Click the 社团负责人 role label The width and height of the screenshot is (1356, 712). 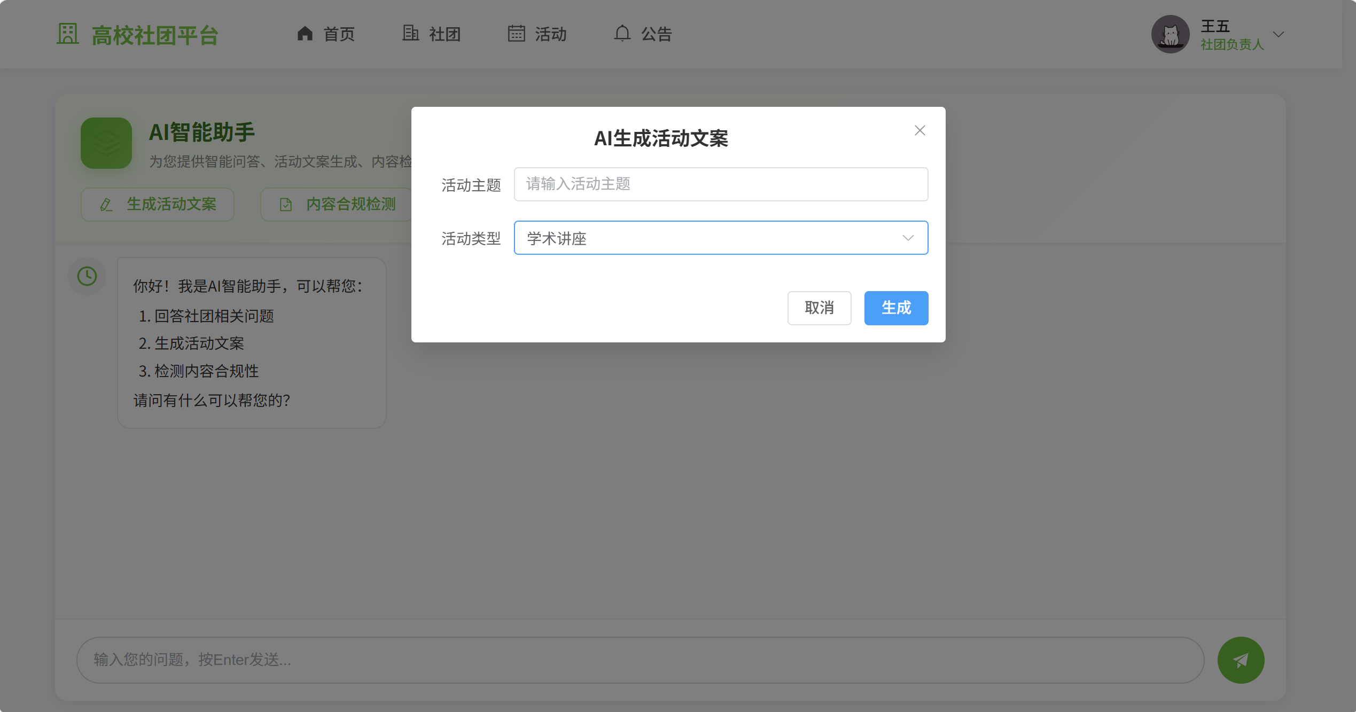1232,45
